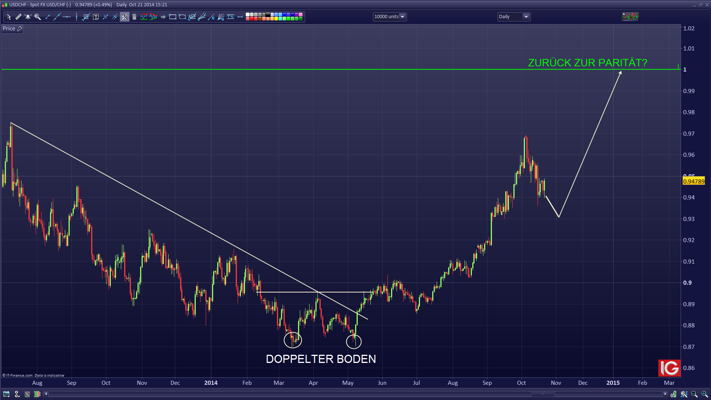Viewport: 711px width, 400px height.
Task: Click the mini chart thumbnail at top right
Action: pos(630,17)
